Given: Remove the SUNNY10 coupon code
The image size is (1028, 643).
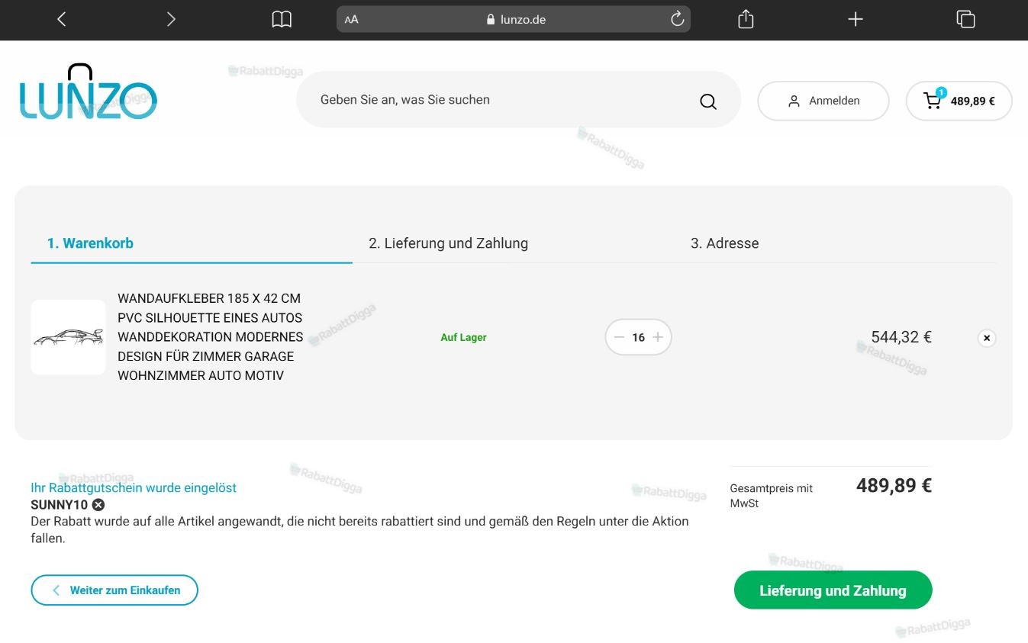Looking at the screenshot, I should click(x=98, y=505).
